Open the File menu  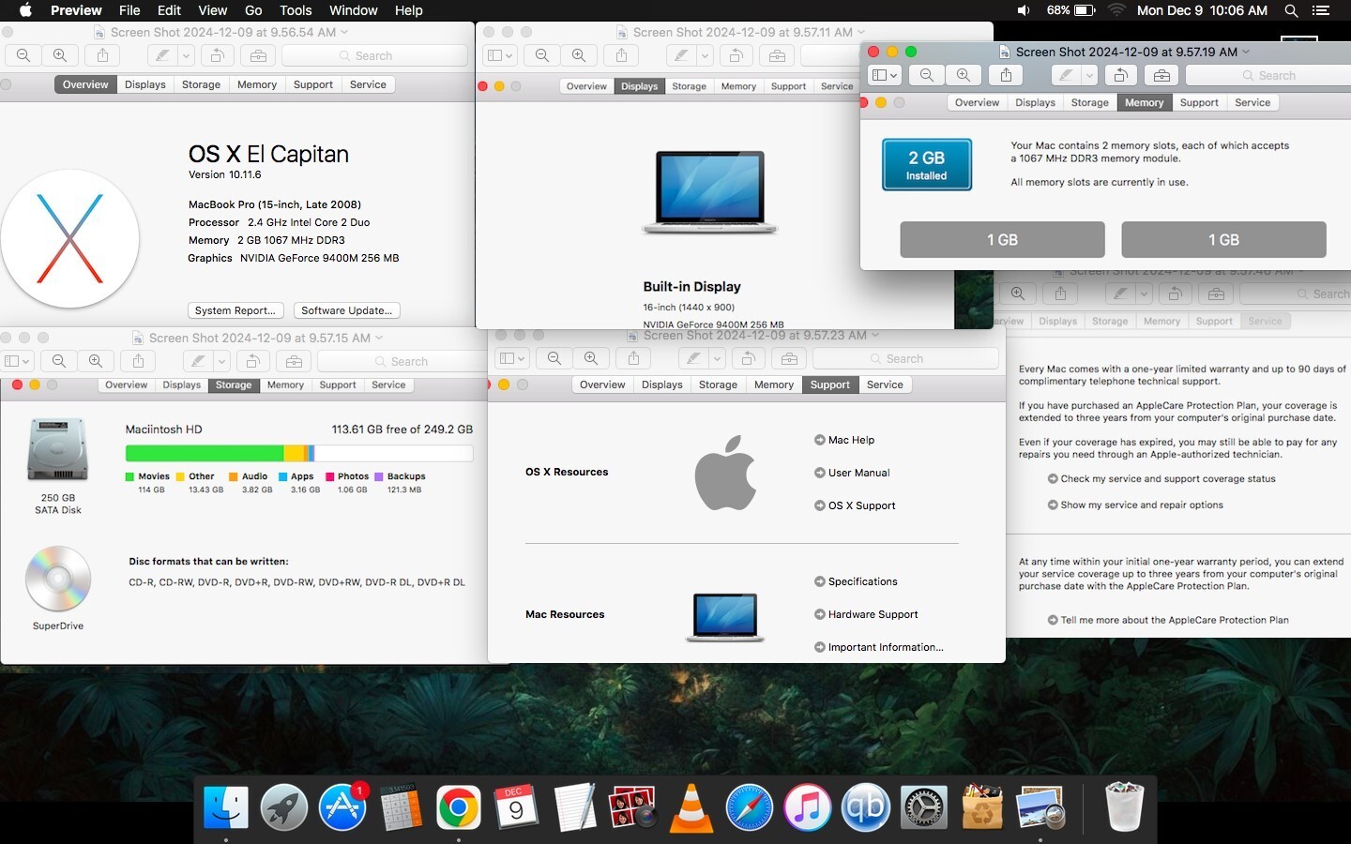129,10
